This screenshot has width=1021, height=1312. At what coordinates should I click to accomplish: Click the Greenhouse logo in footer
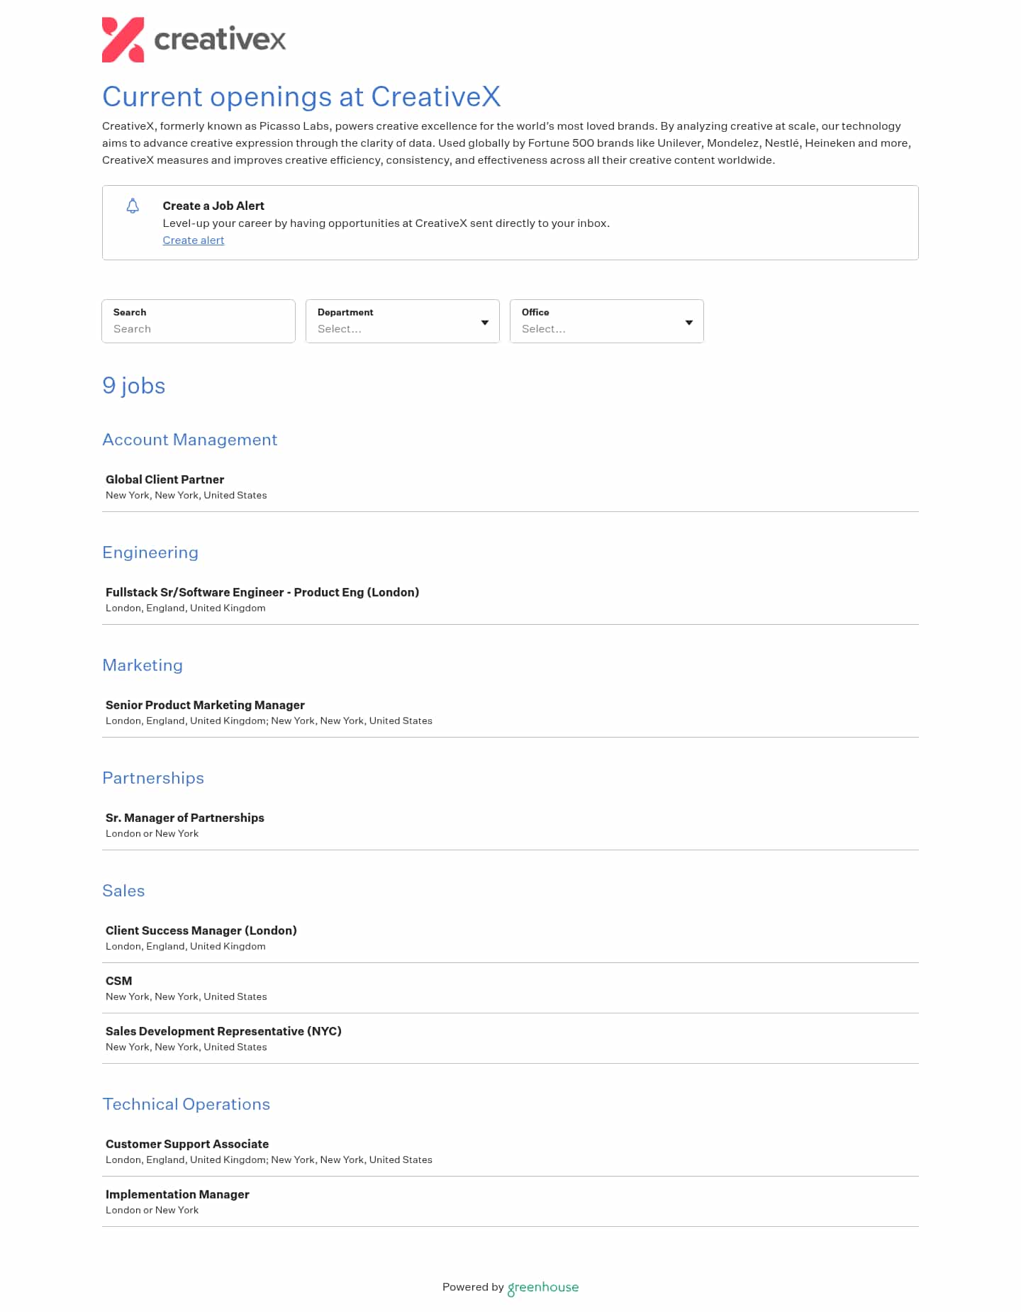(543, 1287)
